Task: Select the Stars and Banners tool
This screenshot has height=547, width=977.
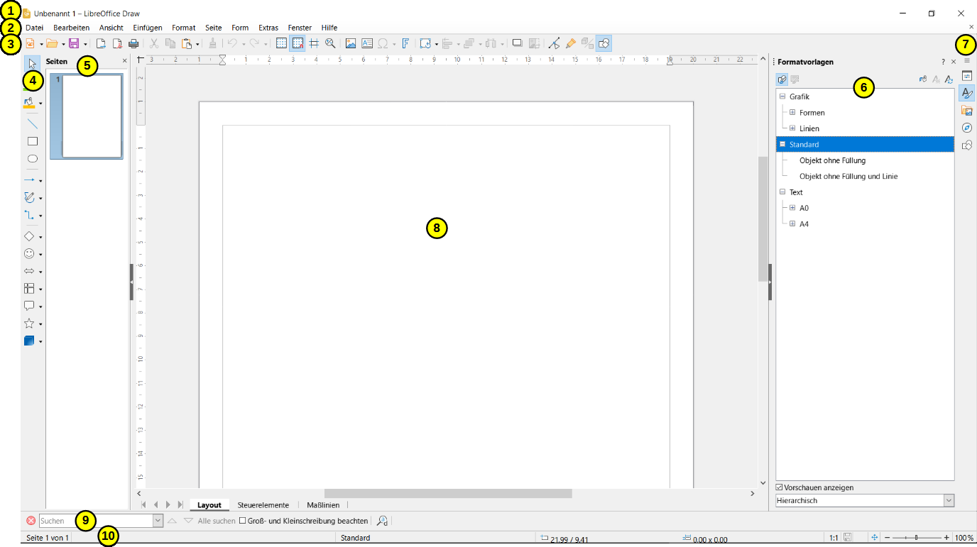Action: pyautogui.click(x=29, y=324)
